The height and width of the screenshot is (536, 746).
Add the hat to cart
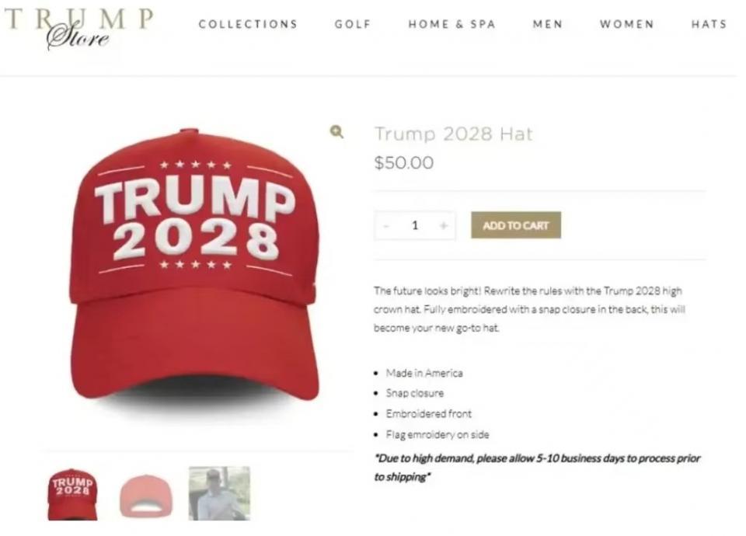click(x=516, y=225)
